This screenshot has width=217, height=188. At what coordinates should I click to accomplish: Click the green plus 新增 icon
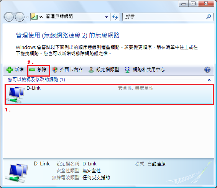(10, 70)
